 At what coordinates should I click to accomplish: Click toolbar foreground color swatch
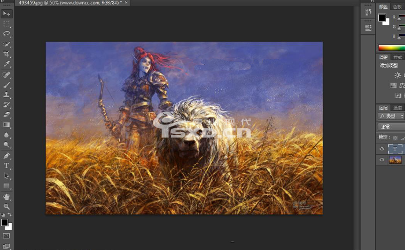tap(4, 222)
